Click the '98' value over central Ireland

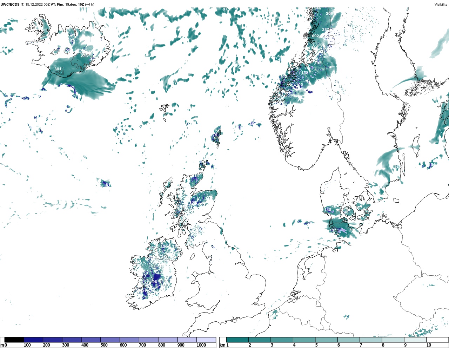(155, 282)
